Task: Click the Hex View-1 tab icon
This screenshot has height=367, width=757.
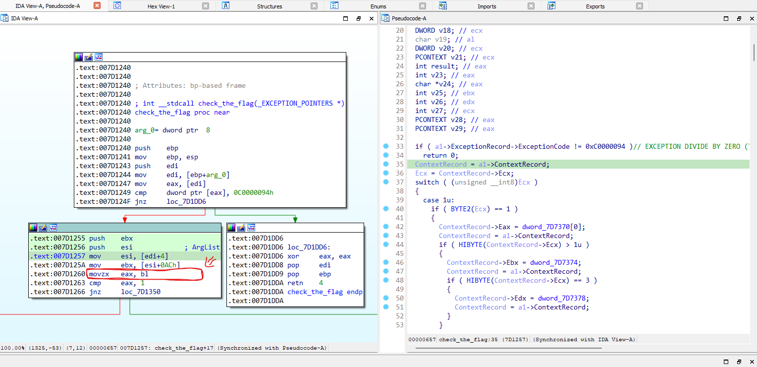Action: 117,6
